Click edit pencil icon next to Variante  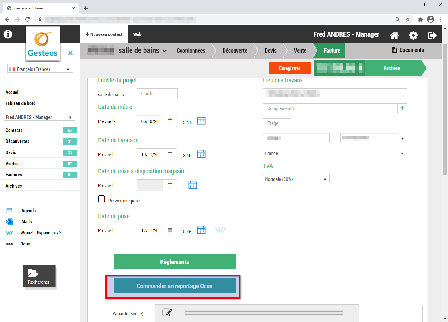(x=167, y=313)
